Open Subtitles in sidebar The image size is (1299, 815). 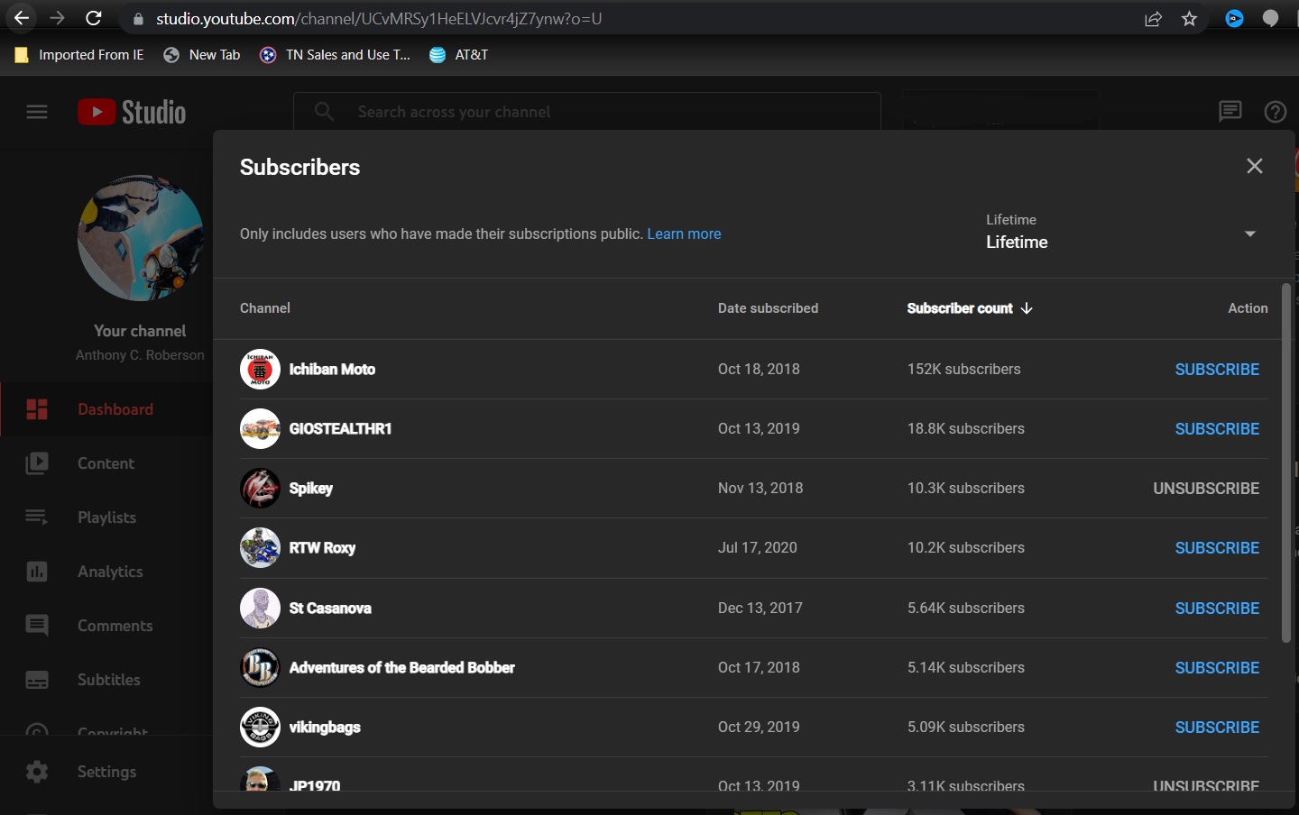pos(106,680)
